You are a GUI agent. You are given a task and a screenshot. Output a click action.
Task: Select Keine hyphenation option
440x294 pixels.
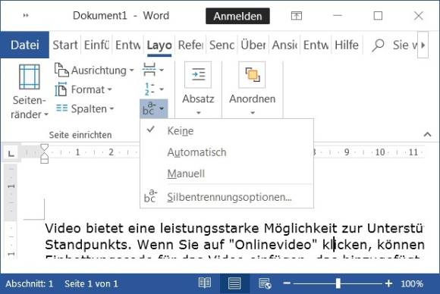[227, 131]
